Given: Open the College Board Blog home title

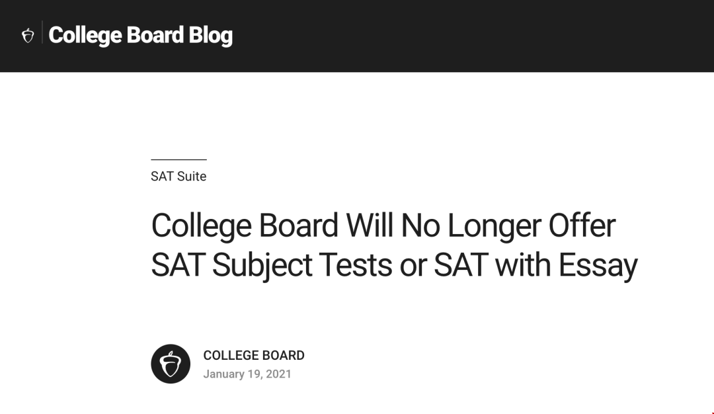Looking at the screenshot, I should pyautogui.click(x=140, y=36).
